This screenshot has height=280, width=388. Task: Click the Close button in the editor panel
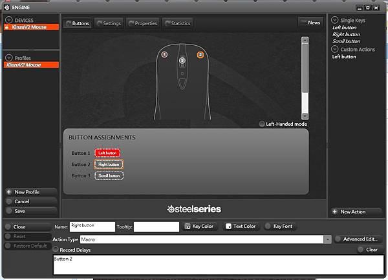(x=28, y=227)
